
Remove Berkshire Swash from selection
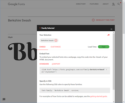point(56,40)
